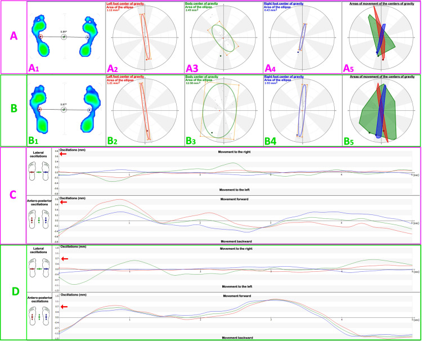The height and width of the screenshot is (341, 422).
Task: Click 'Movement to the right' label in panel C
Action: 234,152
